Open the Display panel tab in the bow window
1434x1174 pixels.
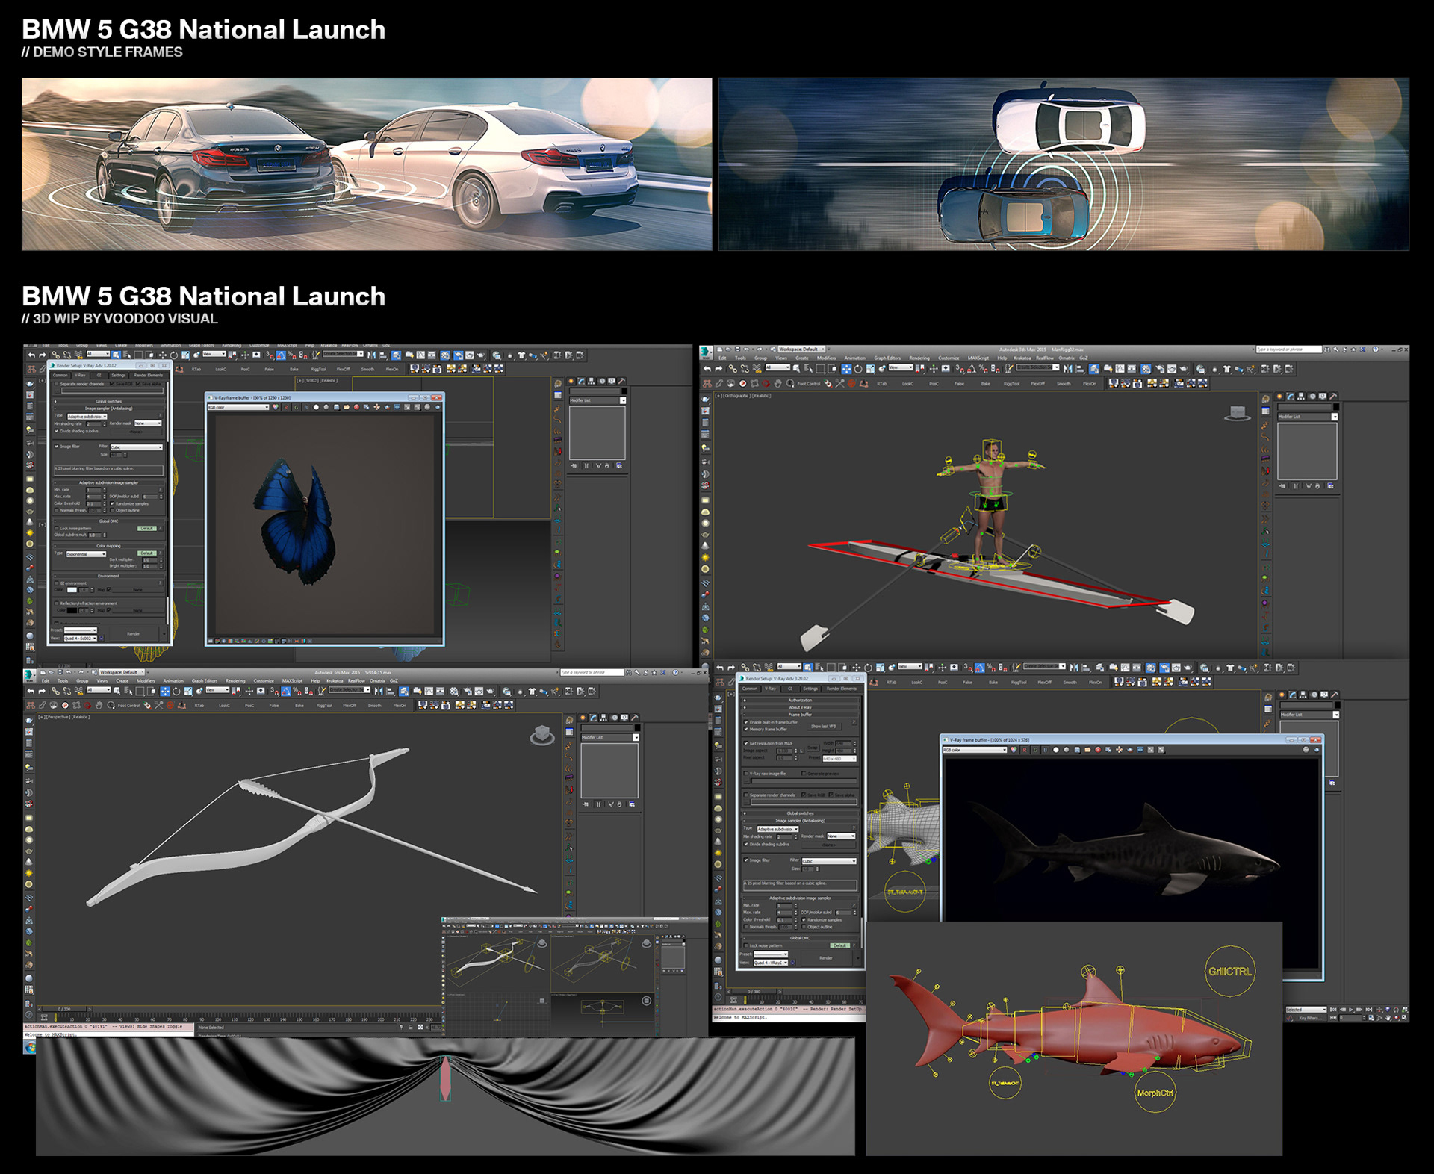coord(624,718)
